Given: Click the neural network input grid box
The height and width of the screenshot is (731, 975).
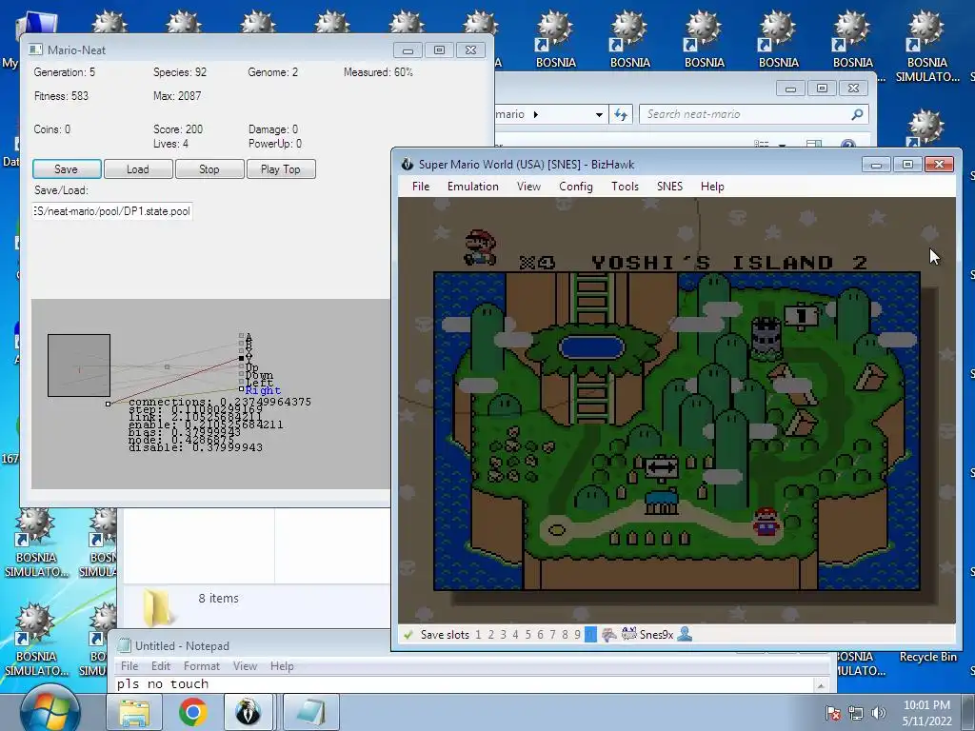Looking at the screenshot, I should tap(79, 365).
